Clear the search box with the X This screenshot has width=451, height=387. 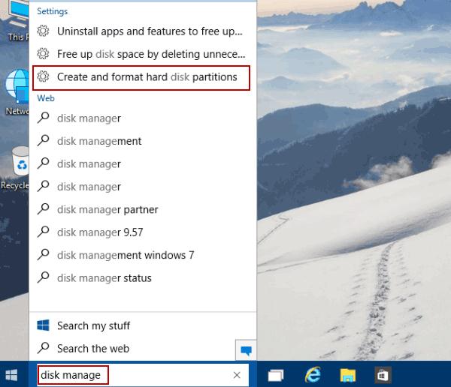pos(237,375)
